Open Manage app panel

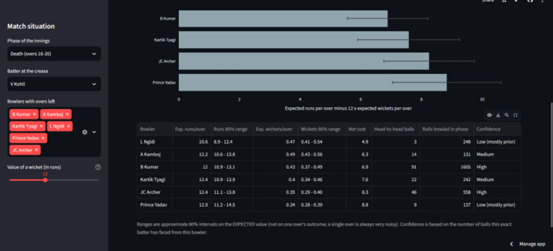[x=532, y=244]
